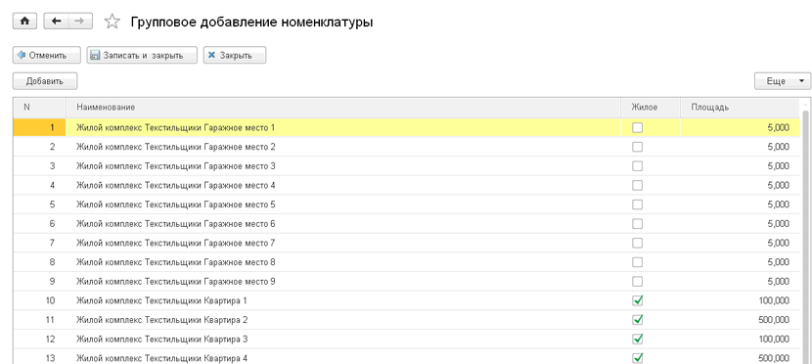Click the Жилое column header
Image resolution: width=812 pixels, height=364 pixels.
point(651,108)
